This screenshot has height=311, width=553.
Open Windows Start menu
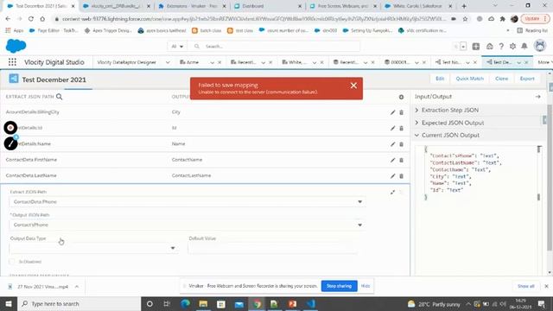tap(9, 303)
